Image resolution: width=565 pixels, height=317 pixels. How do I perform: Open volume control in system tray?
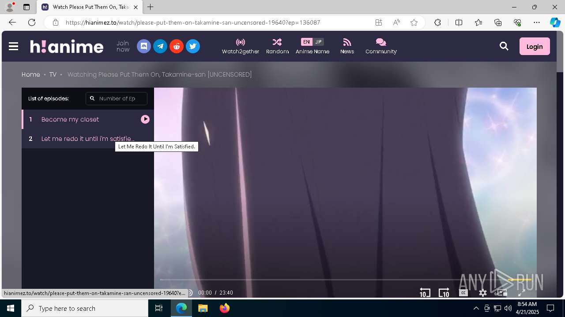[508, 308]
